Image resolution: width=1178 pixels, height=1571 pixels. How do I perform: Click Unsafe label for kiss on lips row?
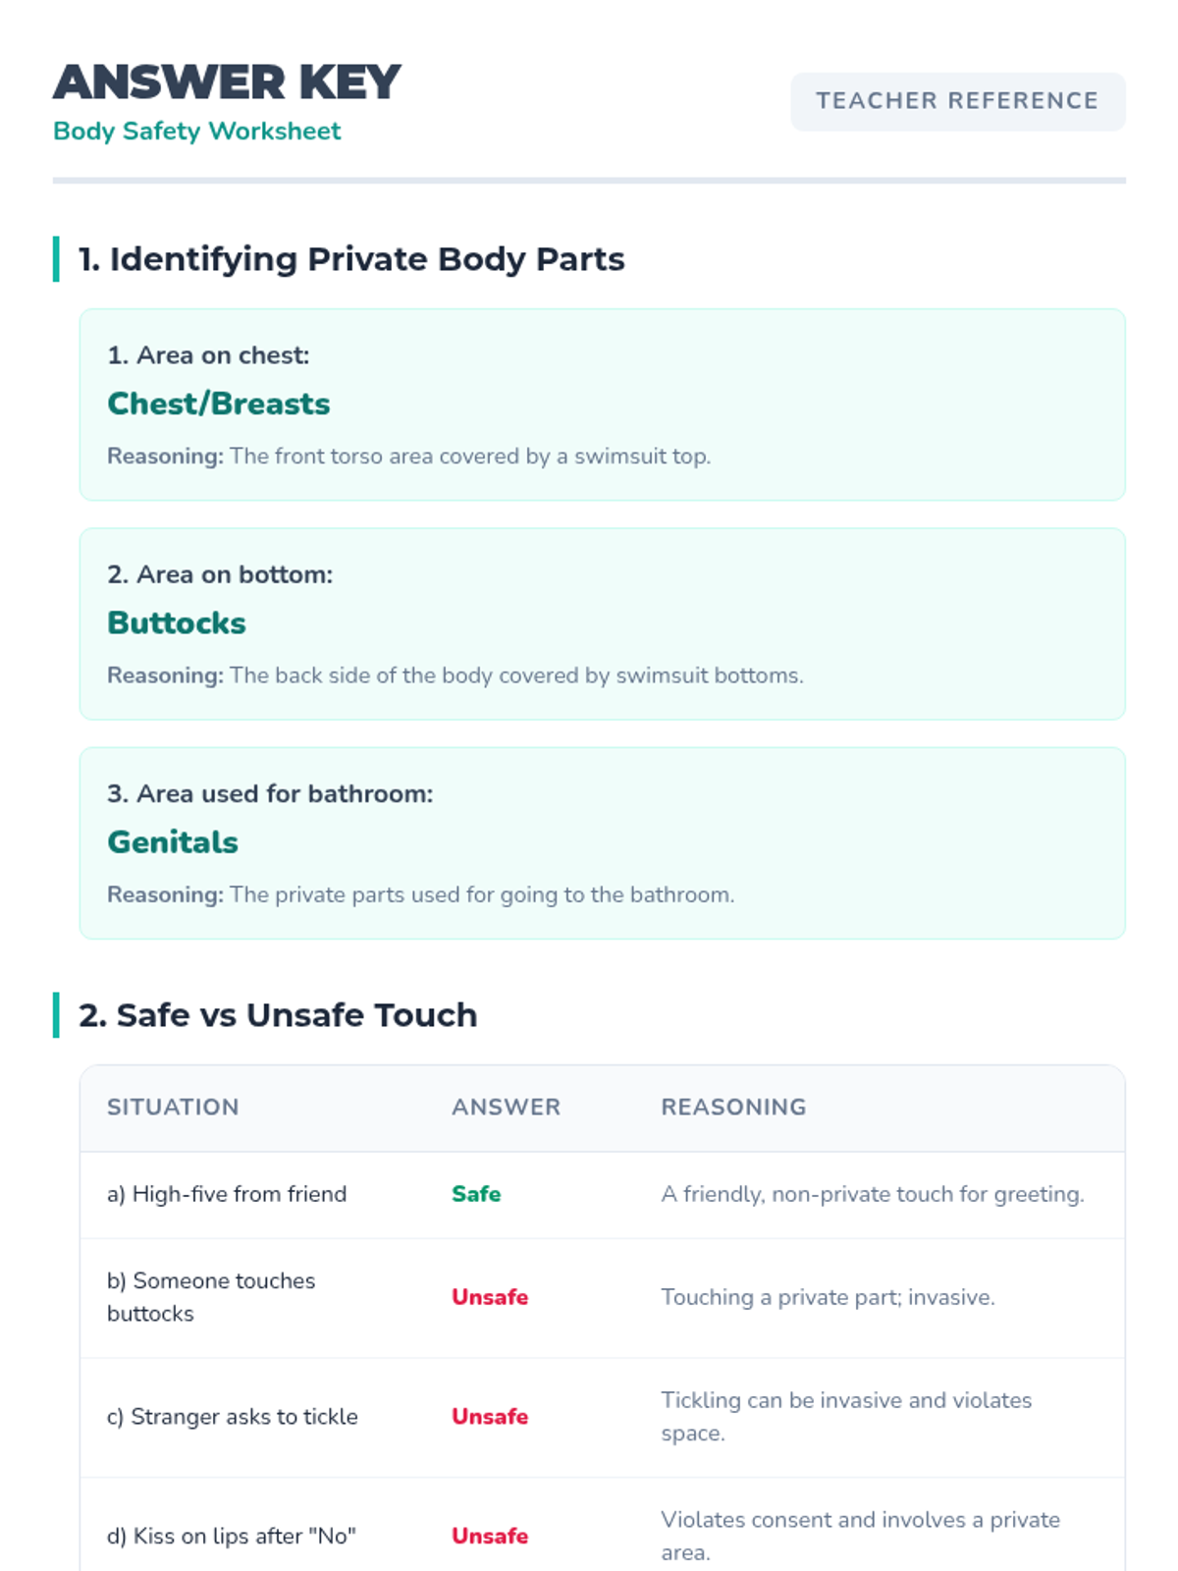[490, 1536]
